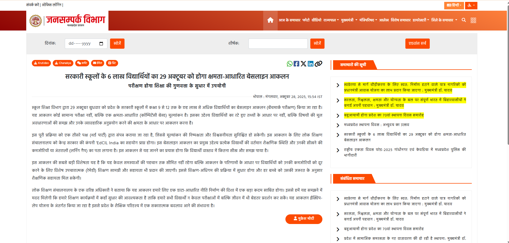The image size is (509, 243).
Task: Click the search magnifier icon in header
Action: tap(464, 20)
